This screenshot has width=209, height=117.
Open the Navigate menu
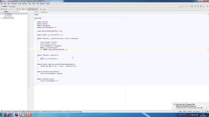point(14,4)
